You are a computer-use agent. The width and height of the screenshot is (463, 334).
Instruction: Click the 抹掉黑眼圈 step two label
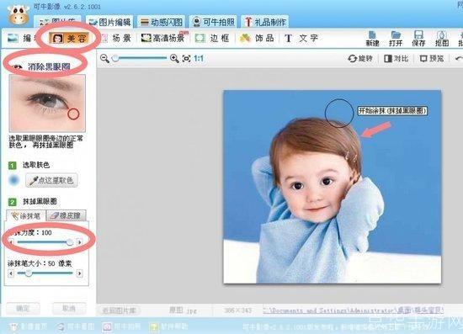point(40,202)
